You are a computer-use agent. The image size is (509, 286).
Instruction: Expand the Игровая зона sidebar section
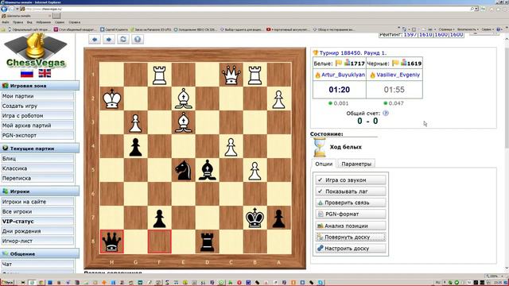40,86
